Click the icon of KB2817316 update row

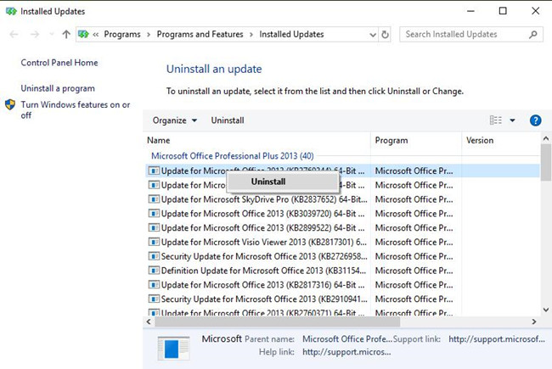(154, 285)
